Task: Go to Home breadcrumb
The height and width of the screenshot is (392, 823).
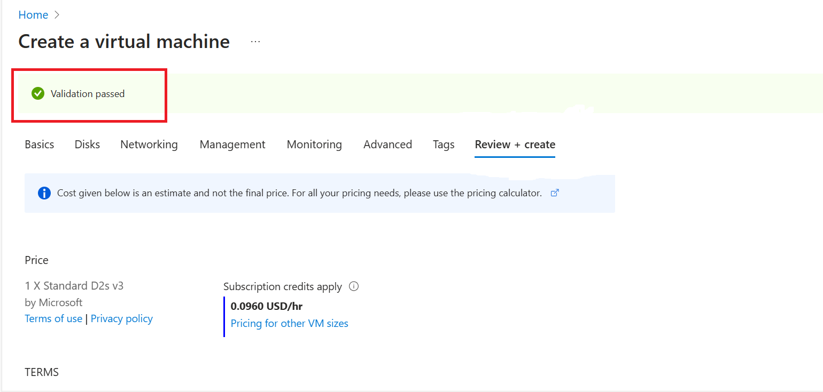Action: click(33, 15)
